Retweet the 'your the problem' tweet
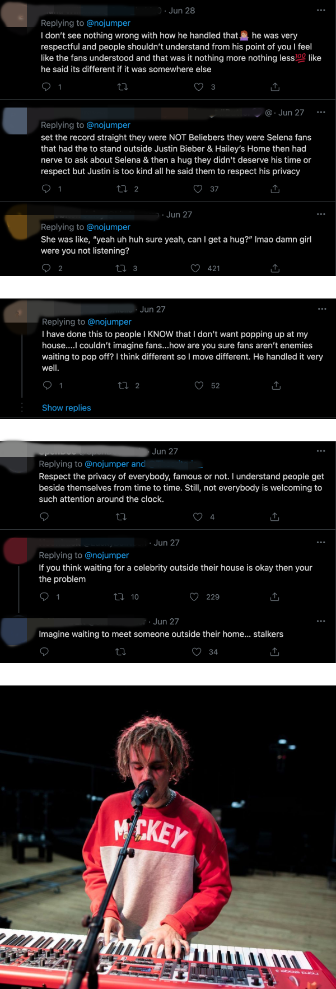Image resolution: width=336 pixels, height=989 pixels. (x=119, y=596)
